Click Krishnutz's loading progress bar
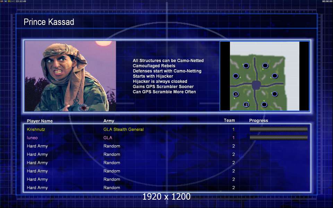The height and width of the screenshot is (208, 333). tap(279, 129)
